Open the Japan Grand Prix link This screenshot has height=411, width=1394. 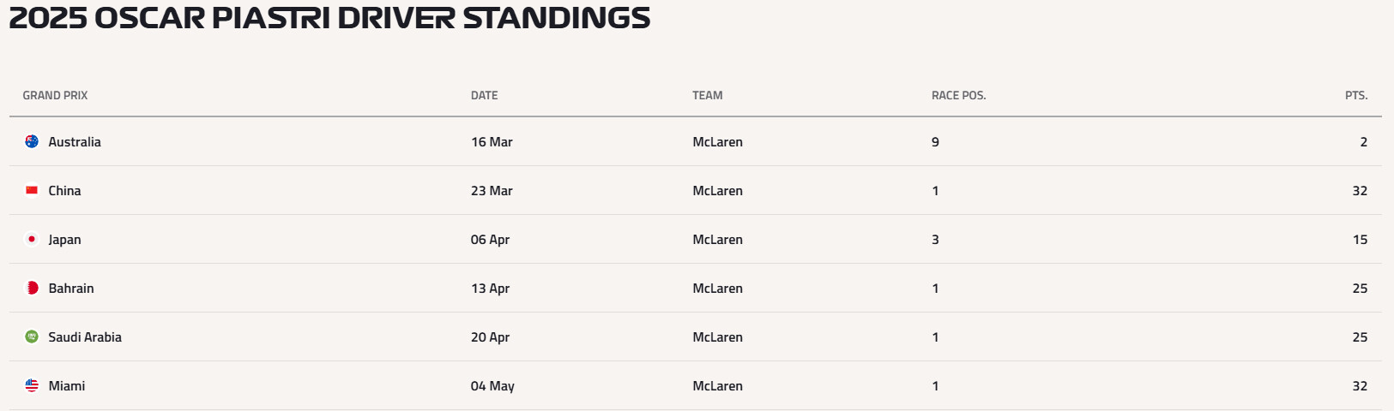point(64,240)
